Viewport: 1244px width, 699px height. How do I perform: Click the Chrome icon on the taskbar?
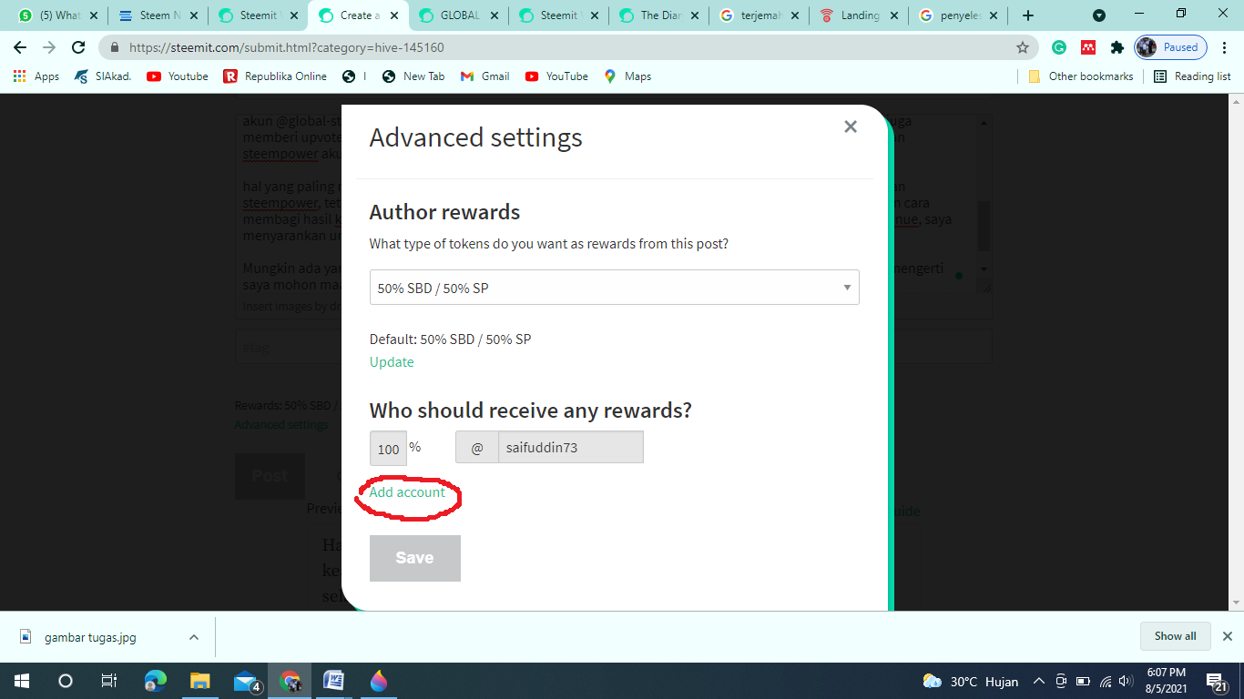291,681
